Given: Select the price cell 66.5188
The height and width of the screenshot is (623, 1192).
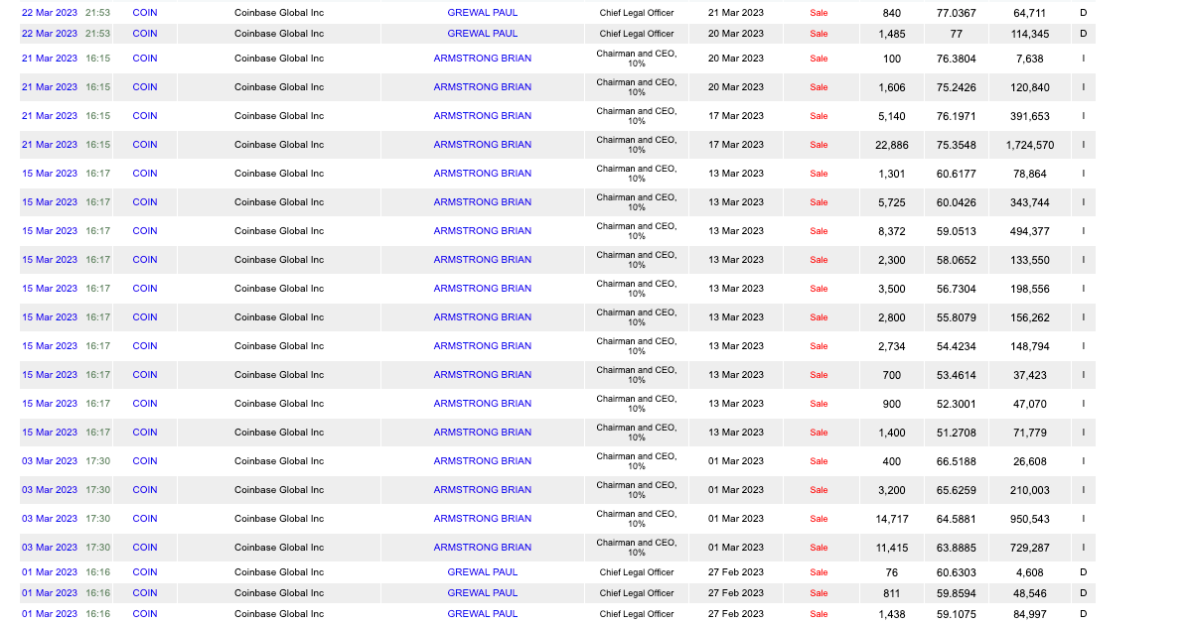Looking at the screenshot, I should (x=957, y=461).
